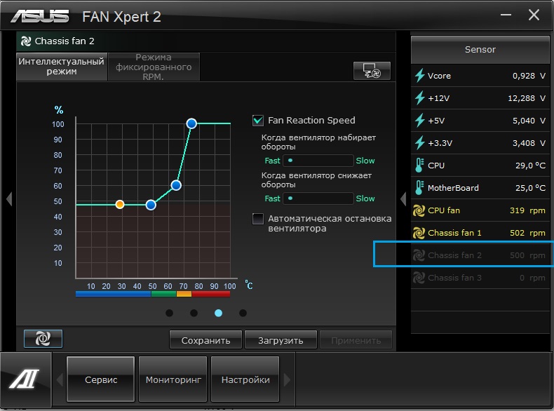Select the curve point at 50°C

tap(151, 205)
